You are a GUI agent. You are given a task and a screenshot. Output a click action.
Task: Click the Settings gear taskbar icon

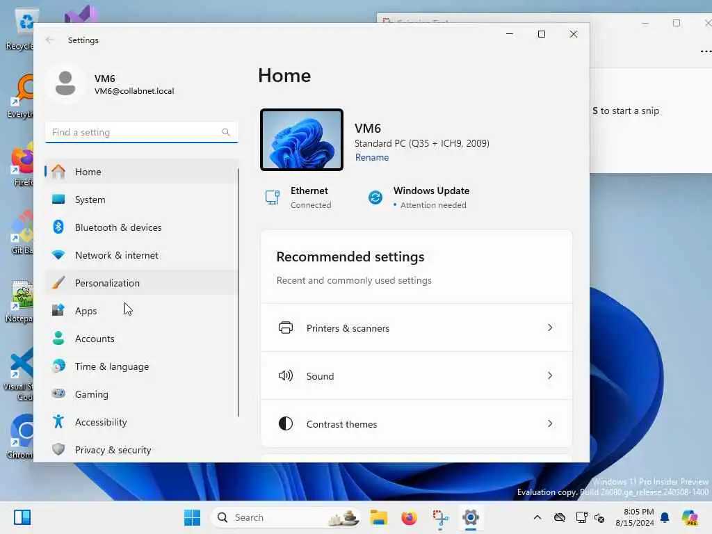click(x=471, y=517)
